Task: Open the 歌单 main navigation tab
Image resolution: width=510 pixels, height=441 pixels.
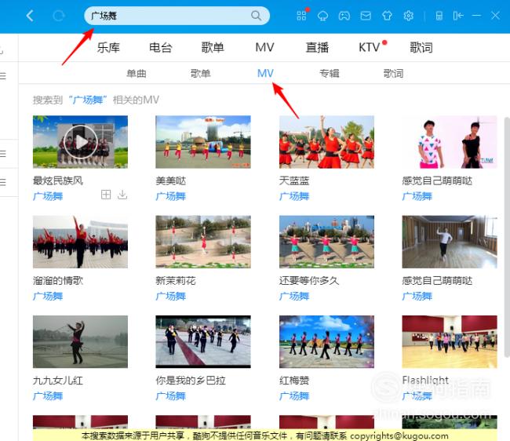Action: click(x=213, y=48)
